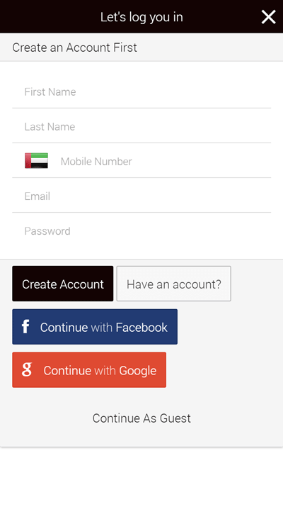This screenshot has height=507, width=283.
Task: Sign in via Continue with Google button
Action: [x=89, y=369]
